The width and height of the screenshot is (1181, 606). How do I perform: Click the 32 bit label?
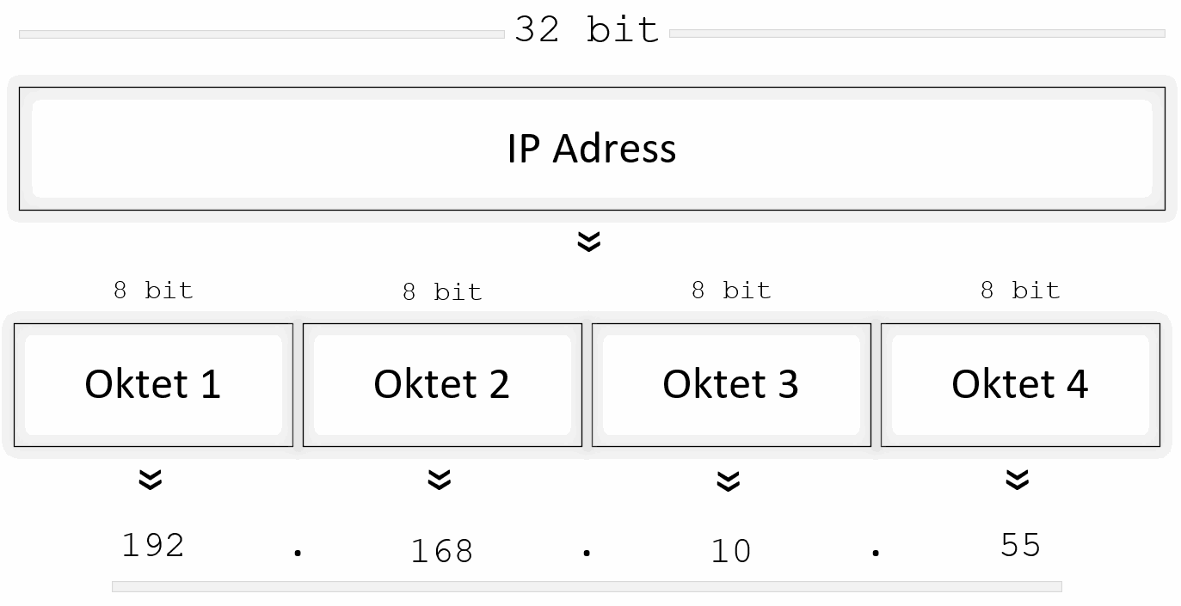pyautogui.click(x=587, y=30)
